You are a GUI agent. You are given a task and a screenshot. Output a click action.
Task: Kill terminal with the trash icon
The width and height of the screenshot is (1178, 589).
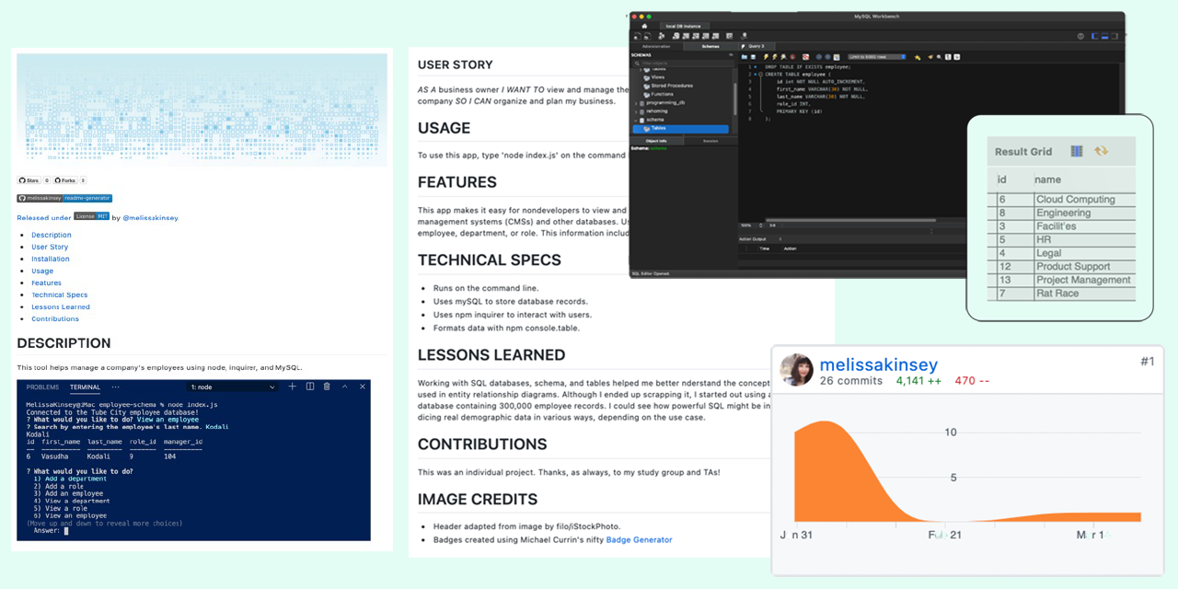coord(327,387)
